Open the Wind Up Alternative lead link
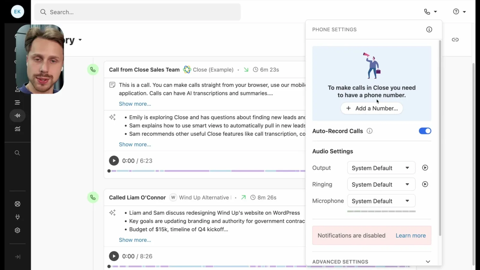This screenshot has width=480, height=270. coord(204,197)
